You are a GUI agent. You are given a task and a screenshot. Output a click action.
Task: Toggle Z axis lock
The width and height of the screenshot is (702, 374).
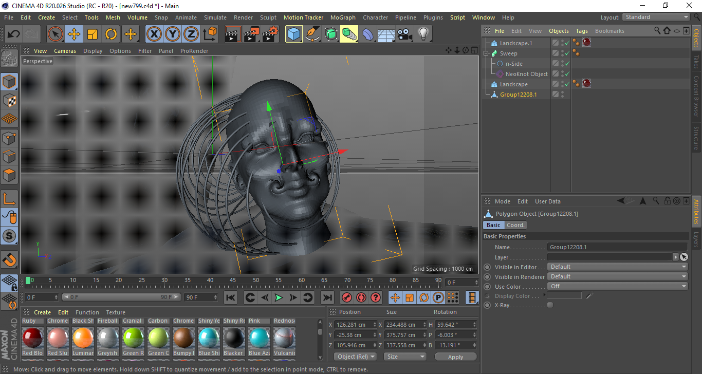[191, 34]
